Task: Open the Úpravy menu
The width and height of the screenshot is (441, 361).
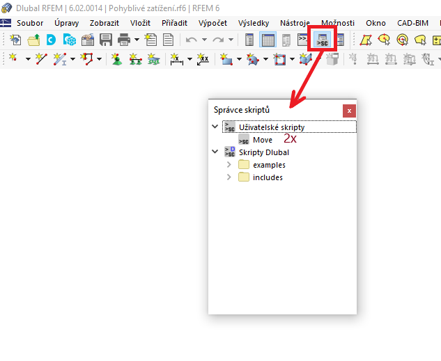Action: [x=66, y=23]
